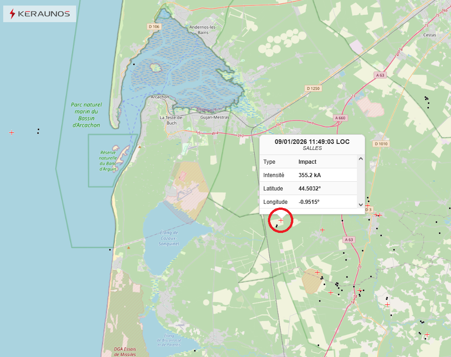Click the red strike cross marker in the ocean
This screenshot has width=451, height=357.
coord(11,132)
